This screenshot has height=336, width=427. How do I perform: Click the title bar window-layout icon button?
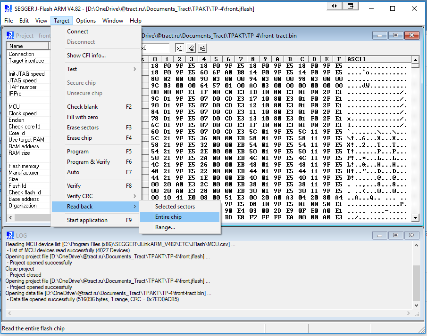coord(351,6)
